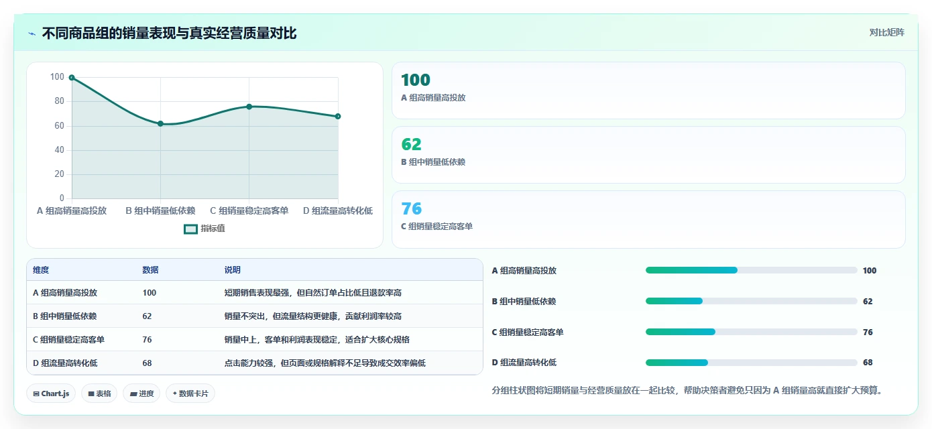Select table cell A 组高销量高投放
The width and height of the screenshot is (932, 429).
point(65,293)
